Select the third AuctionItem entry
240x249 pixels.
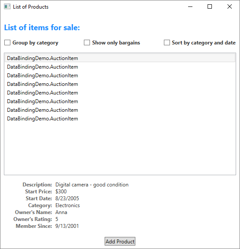coord(120,76)
